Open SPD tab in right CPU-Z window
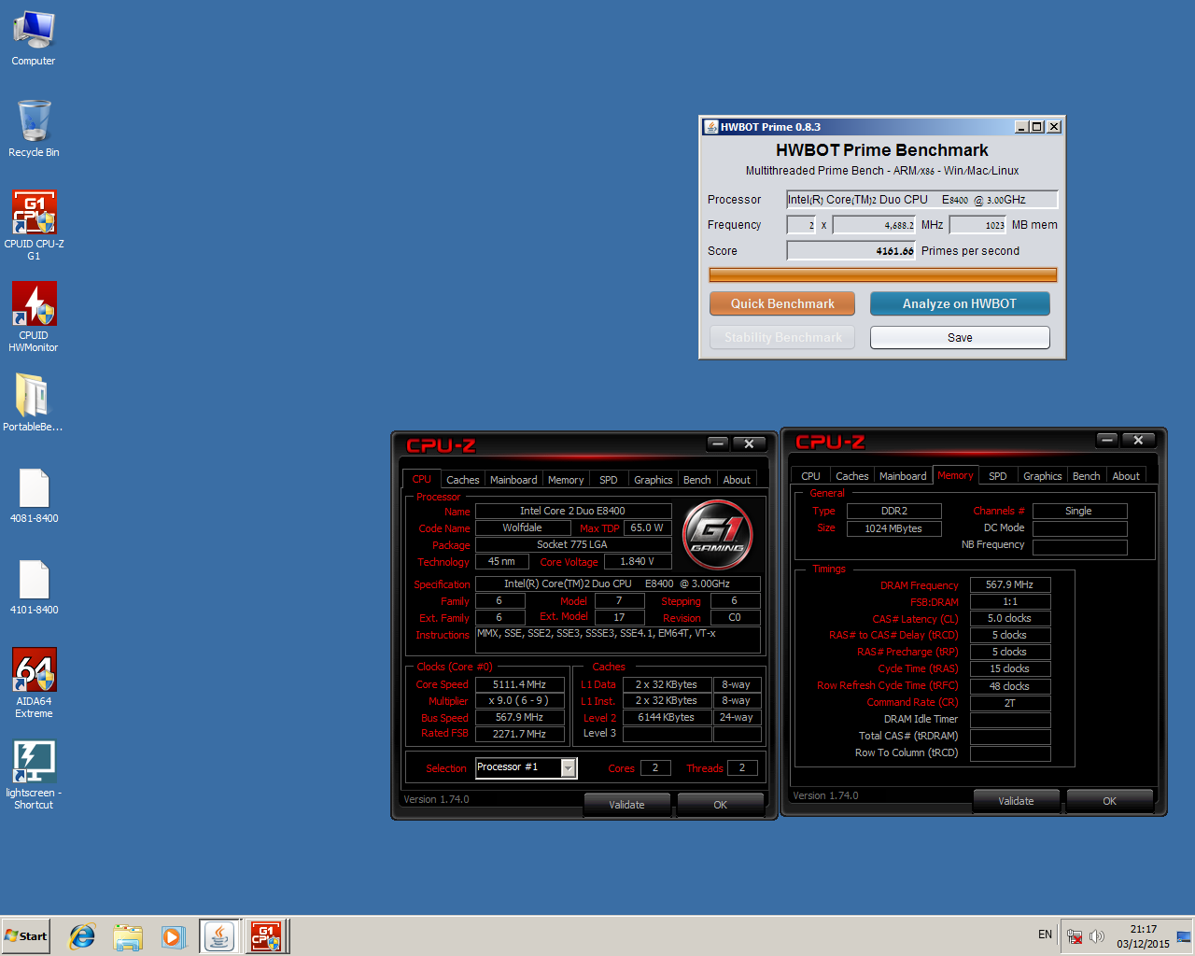 pyautogui.click(x=998, y=476)
